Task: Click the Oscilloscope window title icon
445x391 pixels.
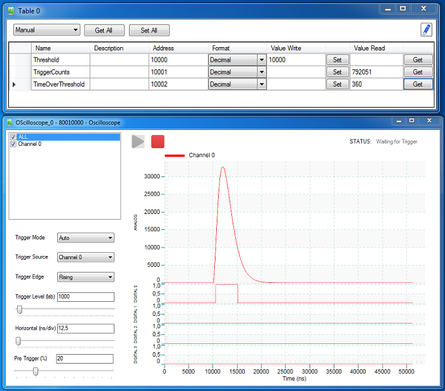Action: (x=10, y=121)
